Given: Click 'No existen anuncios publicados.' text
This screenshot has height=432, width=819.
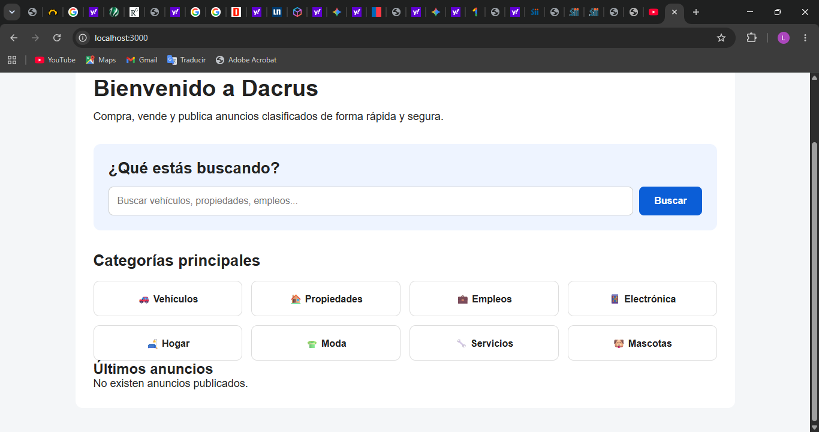Looking at the screenshot, I should pos(171,383).
